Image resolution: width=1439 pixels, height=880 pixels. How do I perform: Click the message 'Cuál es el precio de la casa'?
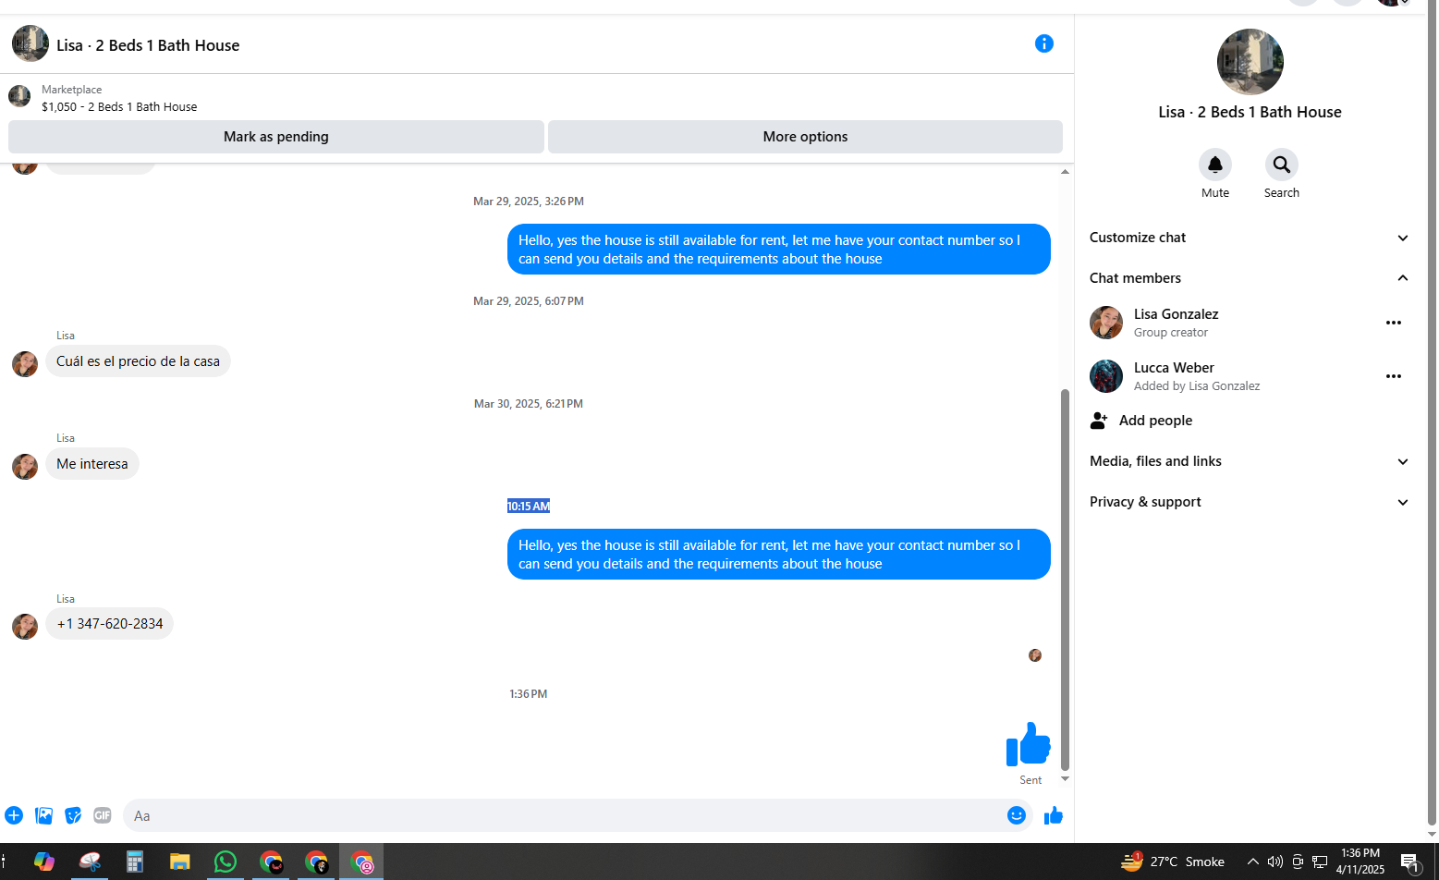[x=138, y=361]
